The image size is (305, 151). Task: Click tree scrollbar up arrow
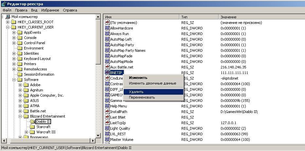point(98,17)
